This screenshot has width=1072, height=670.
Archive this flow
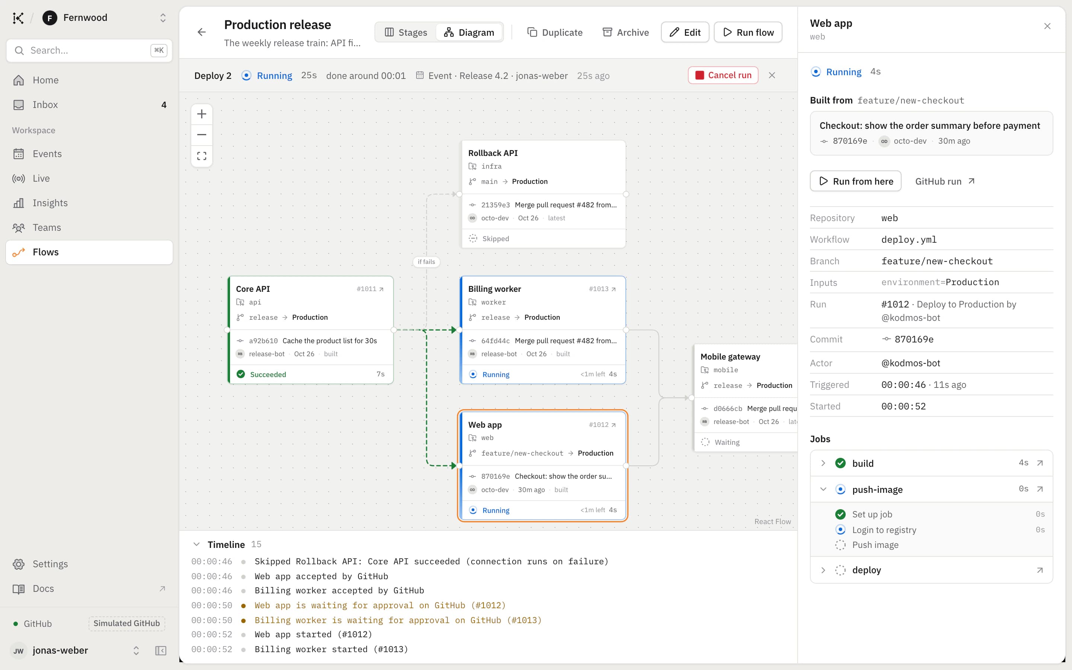[x=625, y=32]
